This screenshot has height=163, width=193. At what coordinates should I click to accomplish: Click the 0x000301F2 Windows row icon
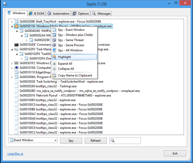(16, 63)
